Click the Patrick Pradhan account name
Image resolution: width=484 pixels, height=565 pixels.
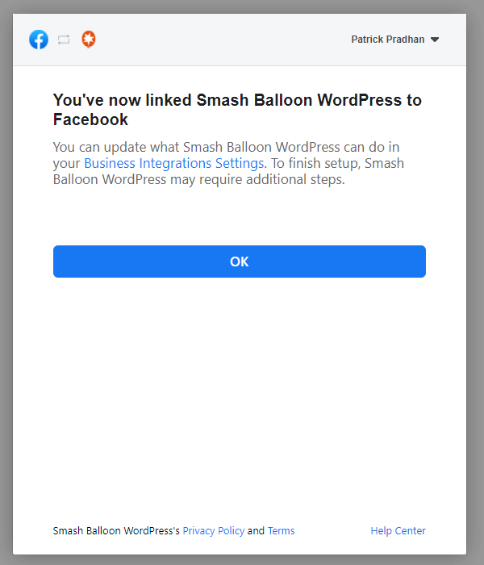pyautogui.click(x=387, y=40)
